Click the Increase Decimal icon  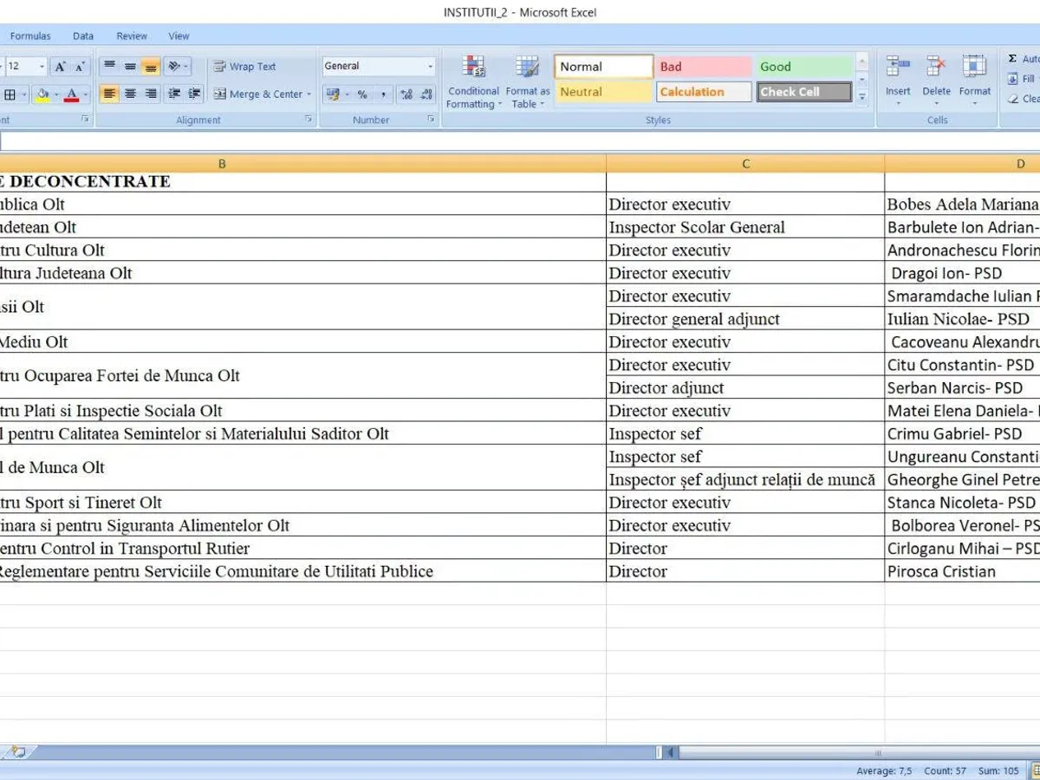pyautogui.click(x=406, y=94)
